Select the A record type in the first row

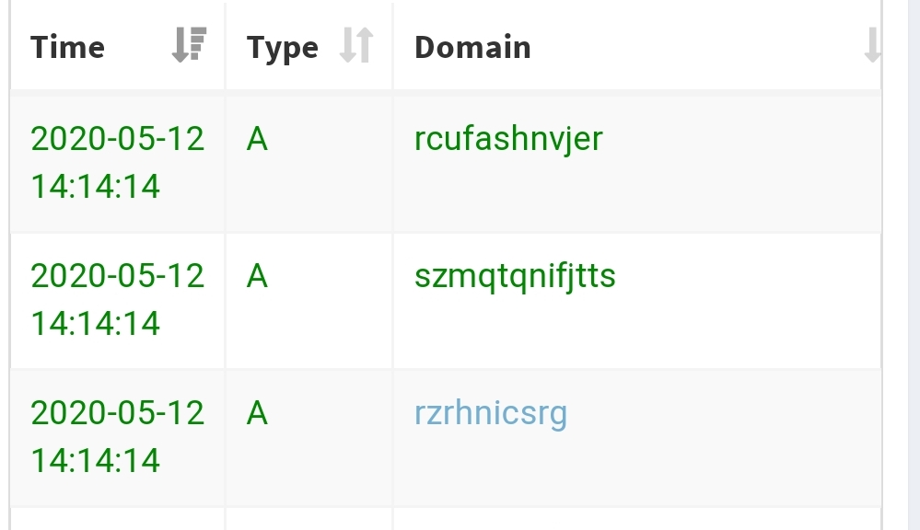click(256, 139)
